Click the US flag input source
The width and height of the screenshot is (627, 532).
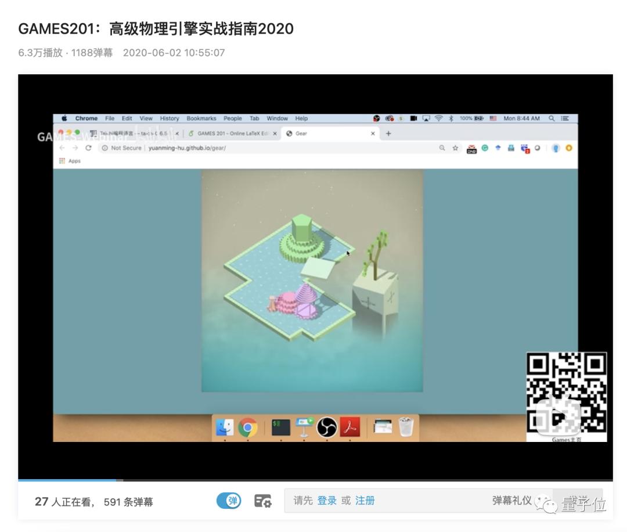click(493, 118)
